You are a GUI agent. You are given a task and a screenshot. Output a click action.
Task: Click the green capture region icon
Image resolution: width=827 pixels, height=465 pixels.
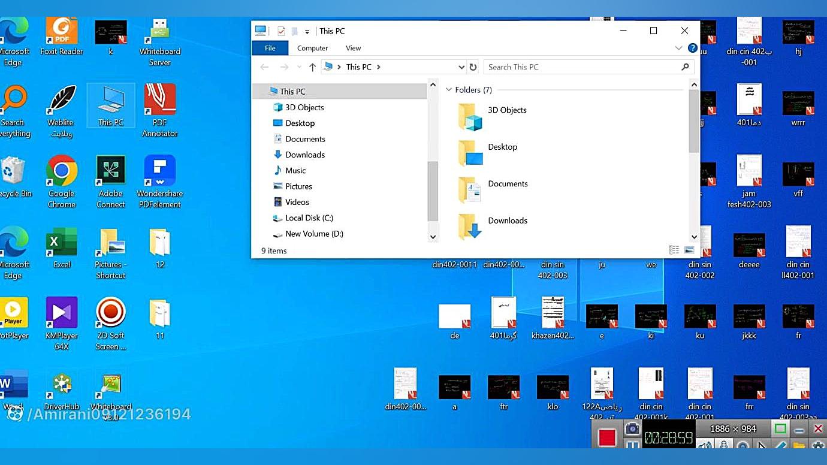click(780, 429)
